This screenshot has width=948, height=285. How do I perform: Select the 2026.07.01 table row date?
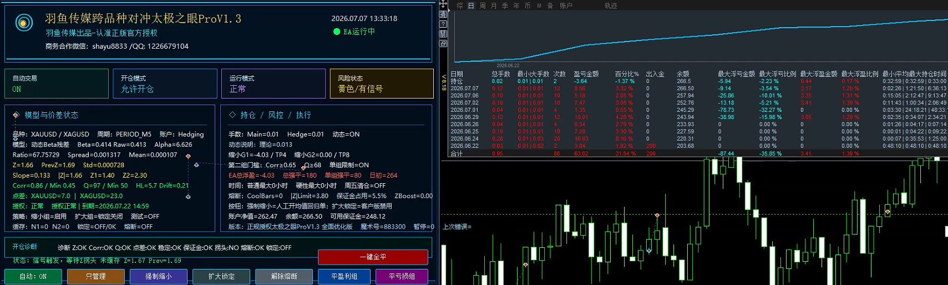tap(464, 110)
